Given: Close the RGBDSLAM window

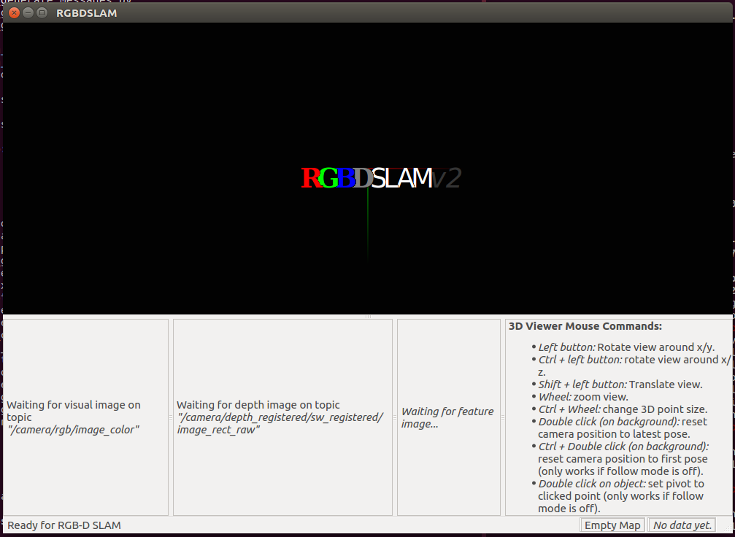Looking at the screenshot, I should (x=14, y=12).
